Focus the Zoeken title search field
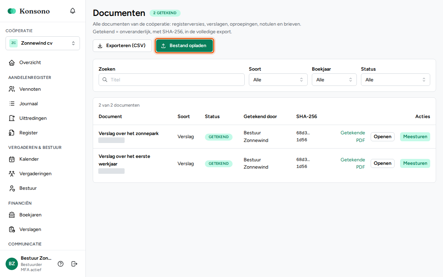The image size is (443, 277). click(172, 80)
